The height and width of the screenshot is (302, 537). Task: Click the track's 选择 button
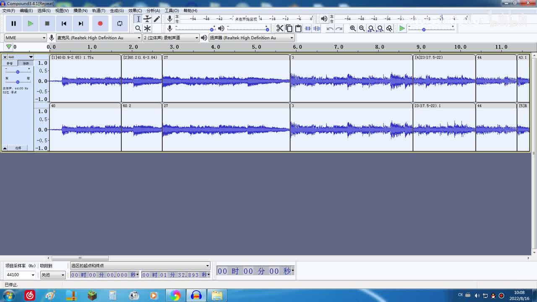(18, 148)
